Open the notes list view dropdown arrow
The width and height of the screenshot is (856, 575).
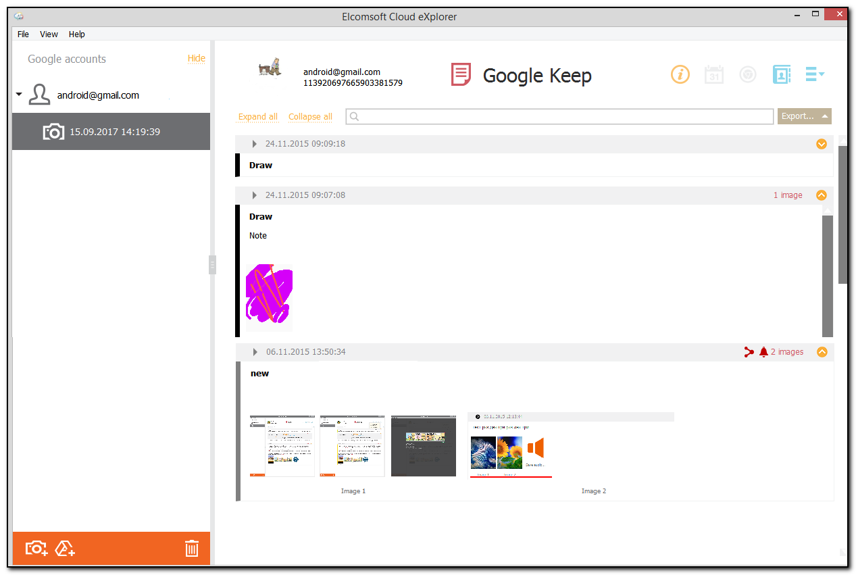(x=815, y=74)
